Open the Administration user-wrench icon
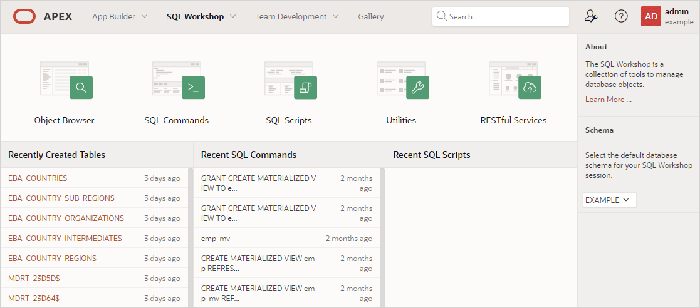Viewport: 700px width, 308px height. click(x=591, y=16)
